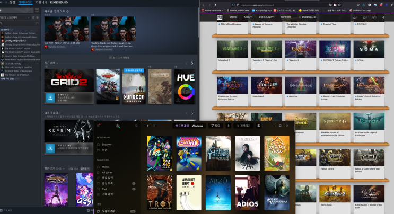Open the Internet Archive bookmark

click(238, 10)
